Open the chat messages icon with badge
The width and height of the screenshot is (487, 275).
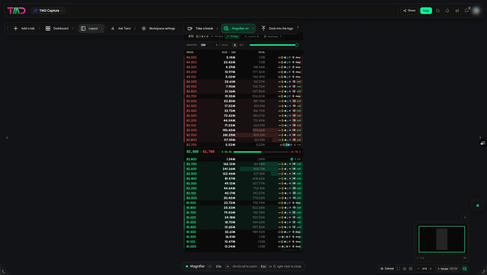[467, 11]
